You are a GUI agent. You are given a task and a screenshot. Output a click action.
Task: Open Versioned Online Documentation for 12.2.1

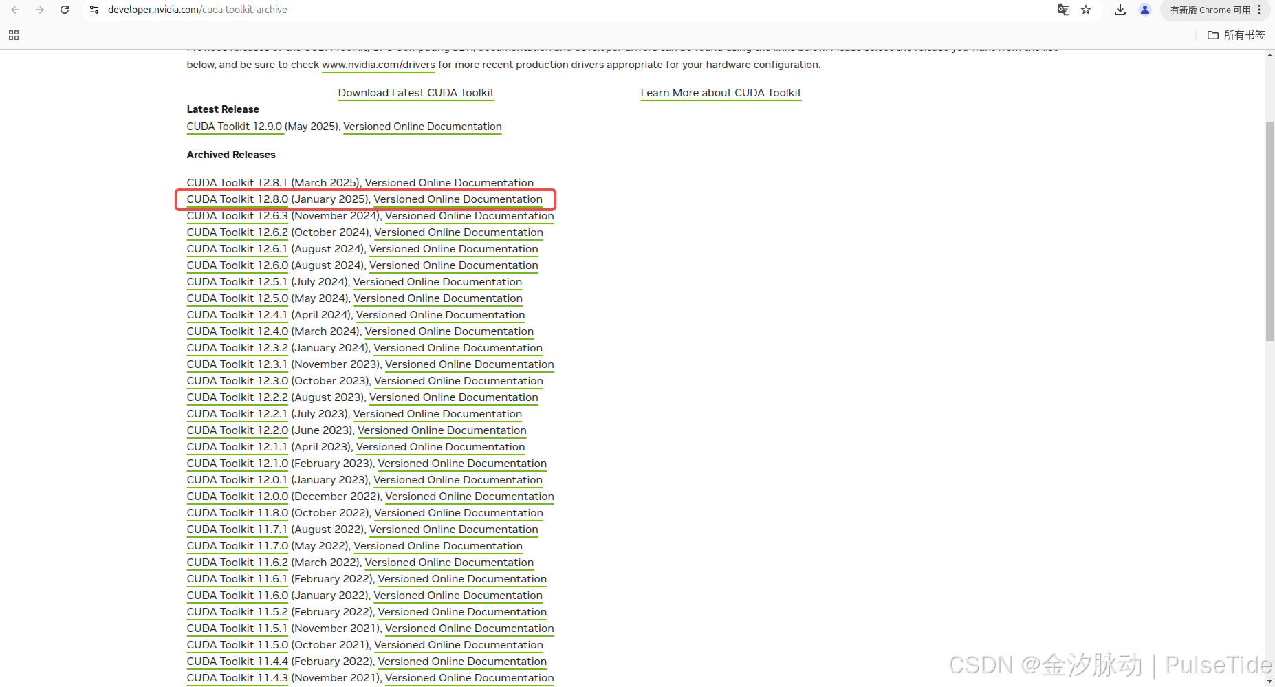tap(437, 414)
